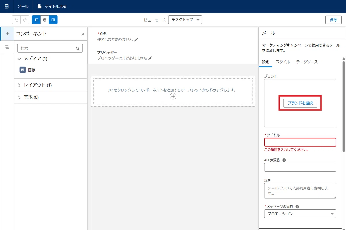This screenshot has height=230, width=346.
Task: Open the structure list icon in the sidebar
Action: 7,47
